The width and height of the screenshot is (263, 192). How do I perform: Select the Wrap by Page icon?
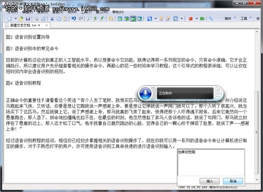pos(140,18)
